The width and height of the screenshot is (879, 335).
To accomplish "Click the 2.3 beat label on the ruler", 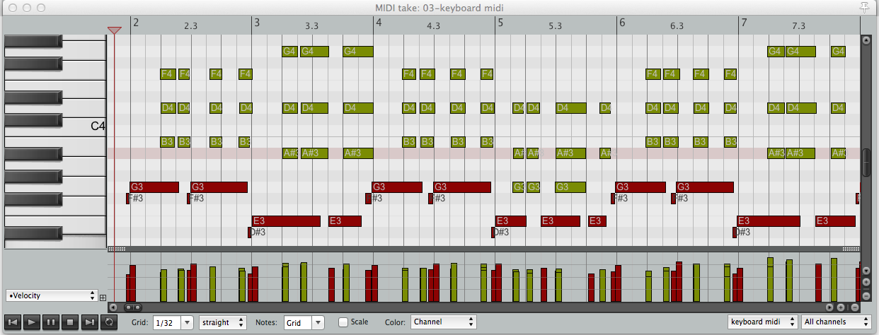I will coord(190,26).
